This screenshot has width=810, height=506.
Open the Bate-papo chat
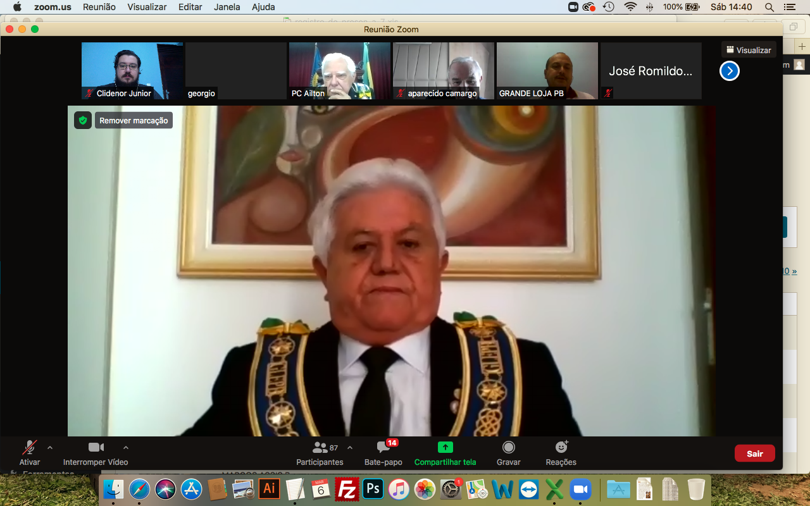[383, 453]
